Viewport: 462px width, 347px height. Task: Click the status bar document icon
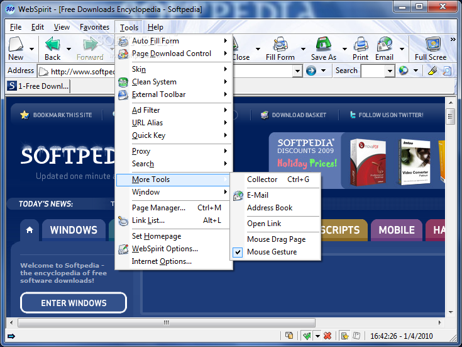(356, 336)
